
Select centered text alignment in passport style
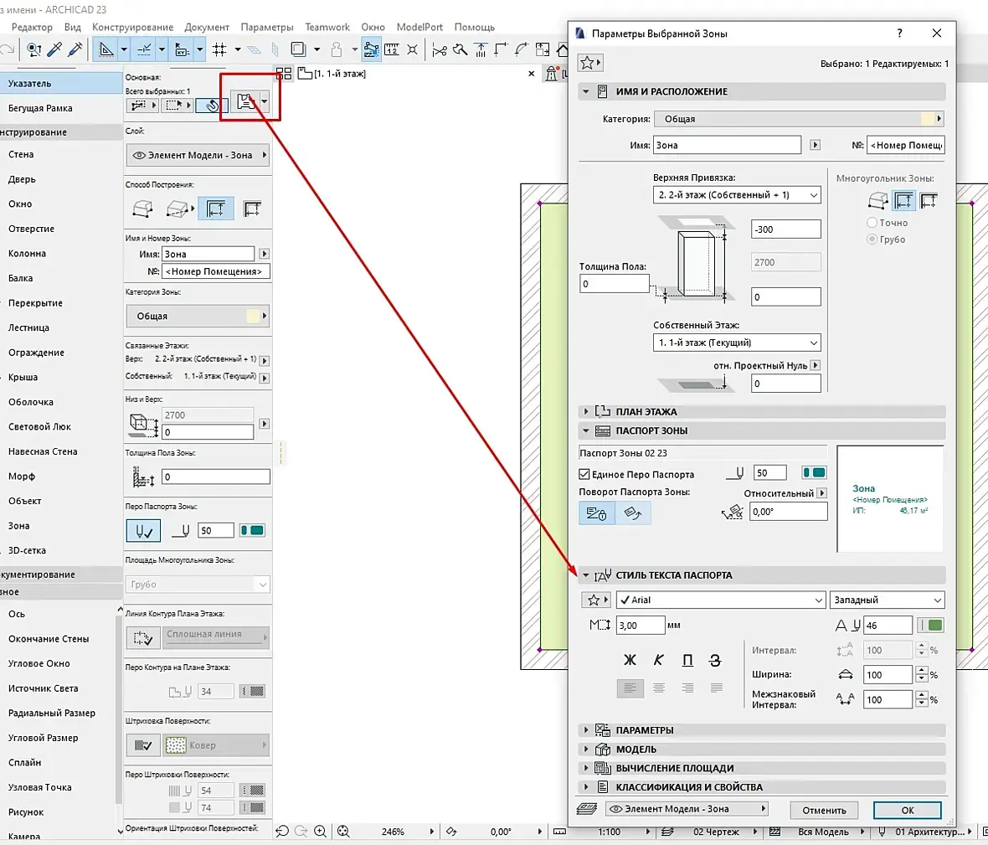pyautogui.click(x=659, y=688)
